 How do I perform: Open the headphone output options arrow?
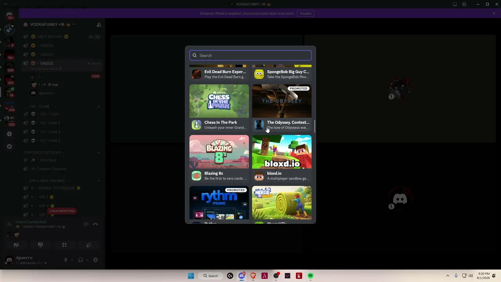tap(87, 260)
